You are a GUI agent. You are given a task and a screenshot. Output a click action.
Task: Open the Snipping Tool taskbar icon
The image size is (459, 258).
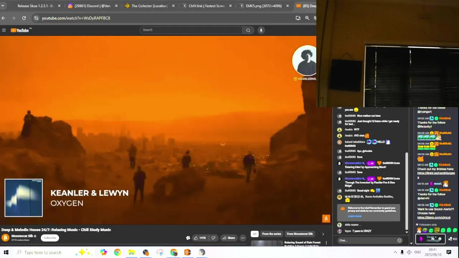(160, 252)
